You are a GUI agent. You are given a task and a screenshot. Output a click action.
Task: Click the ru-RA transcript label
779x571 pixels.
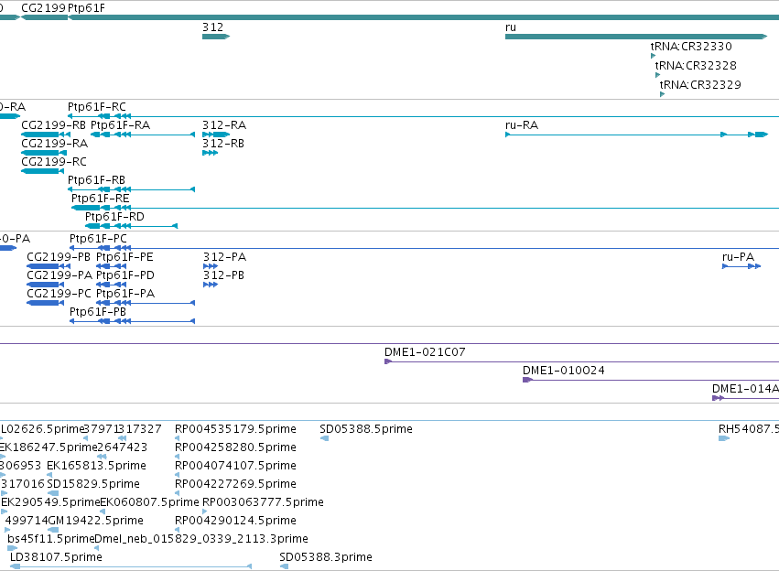(522, 125)
